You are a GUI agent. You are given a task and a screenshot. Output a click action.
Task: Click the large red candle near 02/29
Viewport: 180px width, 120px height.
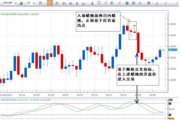[x=138, y=43]
